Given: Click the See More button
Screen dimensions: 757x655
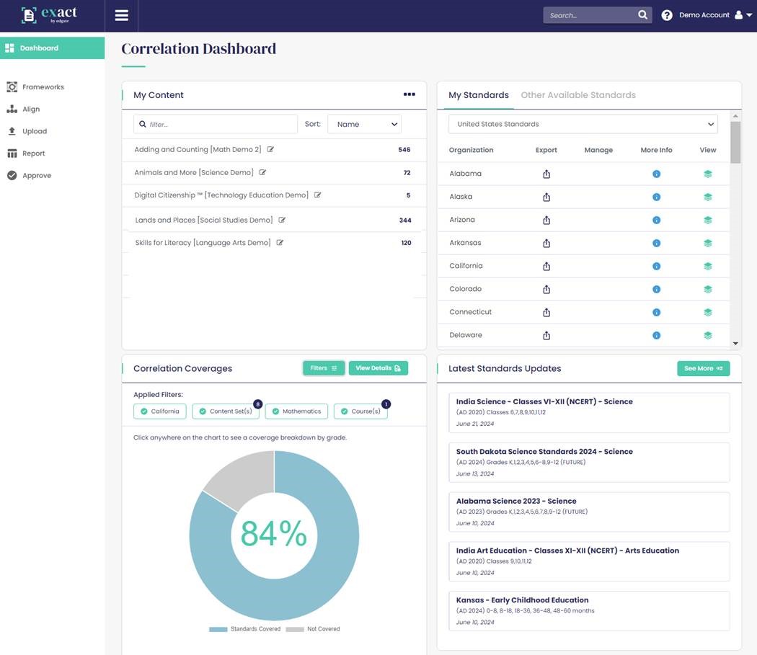Looking at the screenshot, I should point(703,368).
